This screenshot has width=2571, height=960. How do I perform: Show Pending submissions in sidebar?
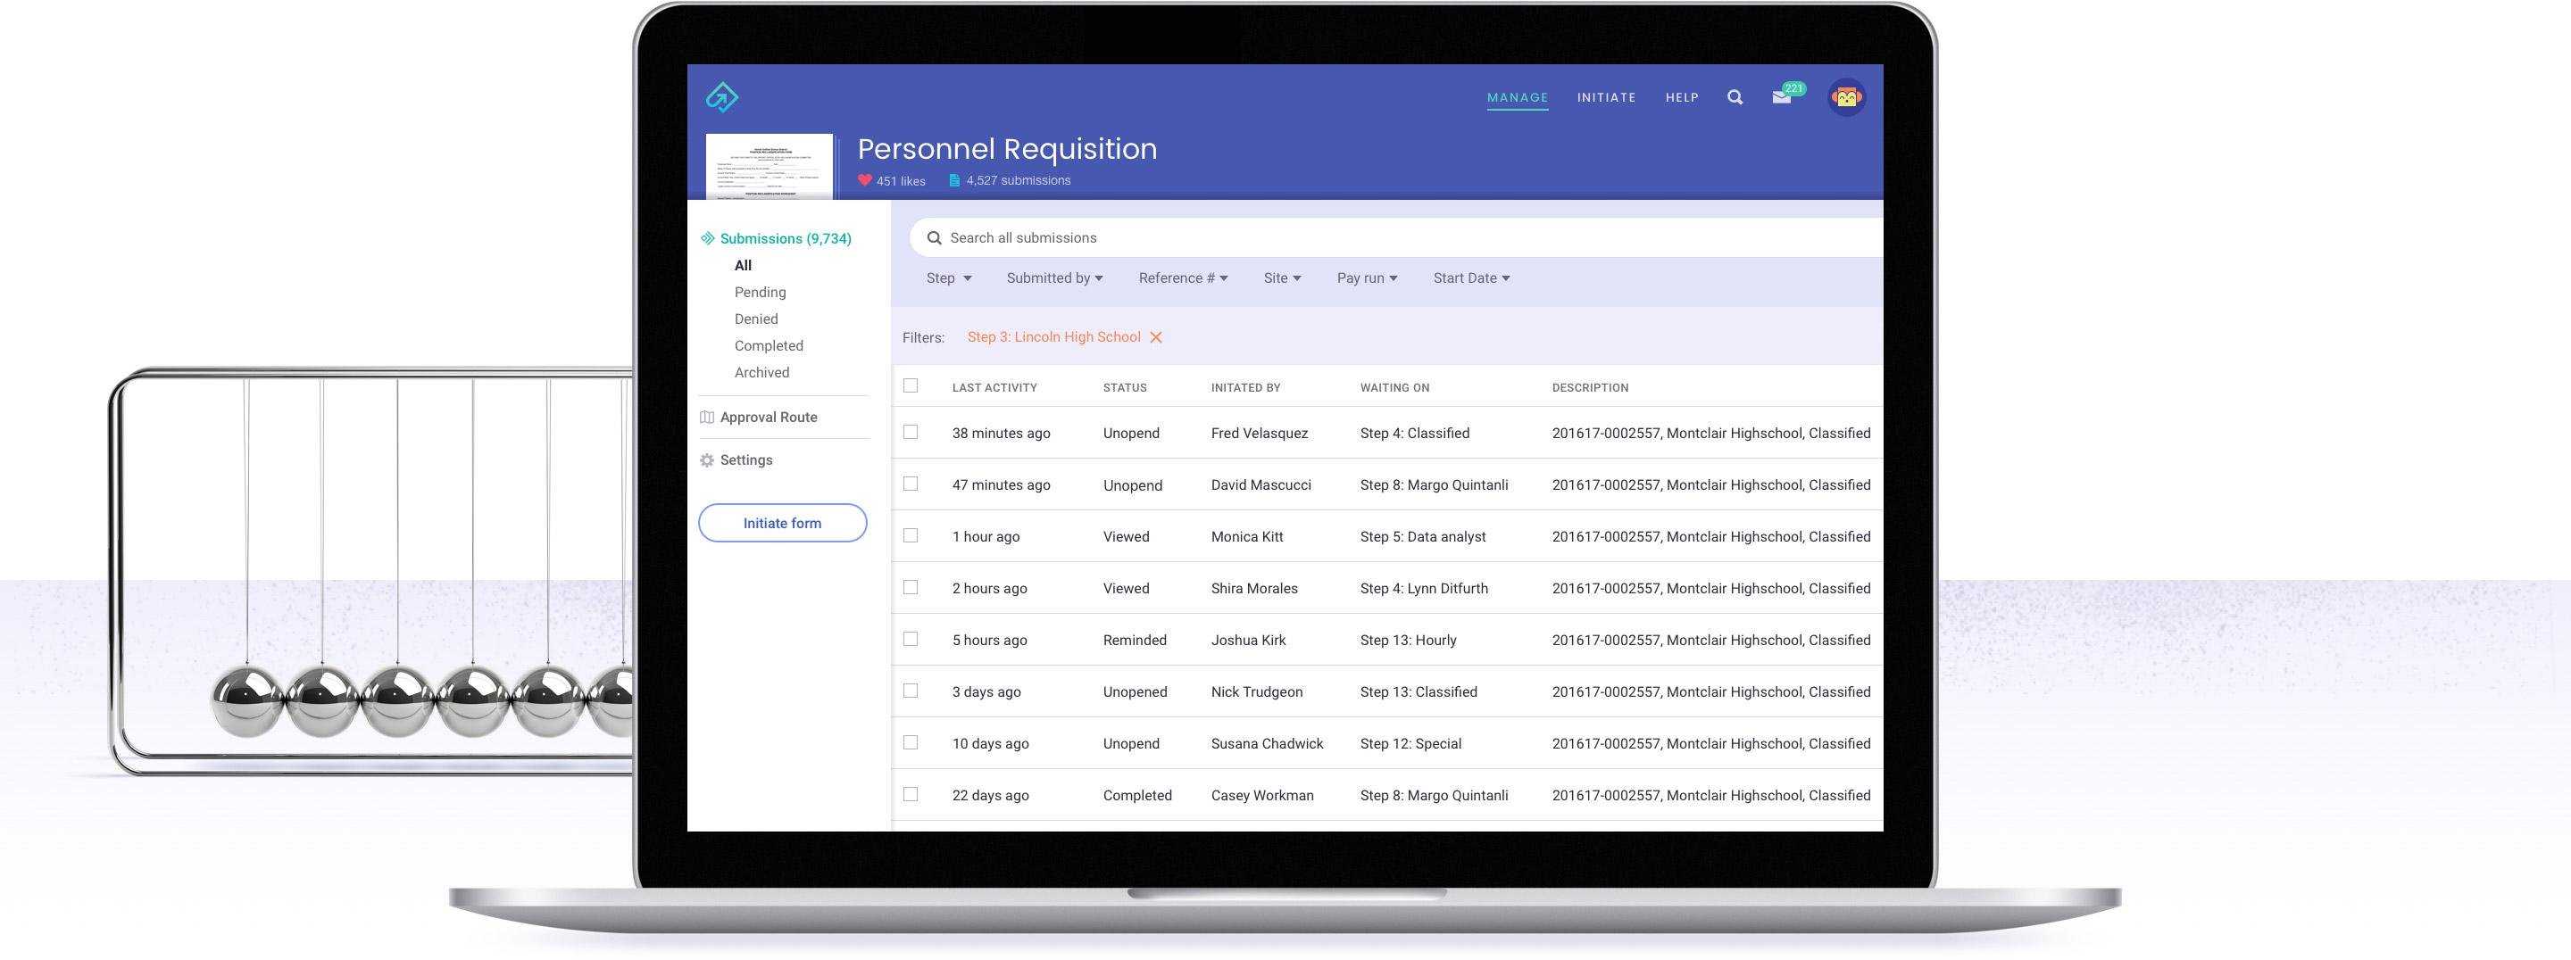pos(761,293)
